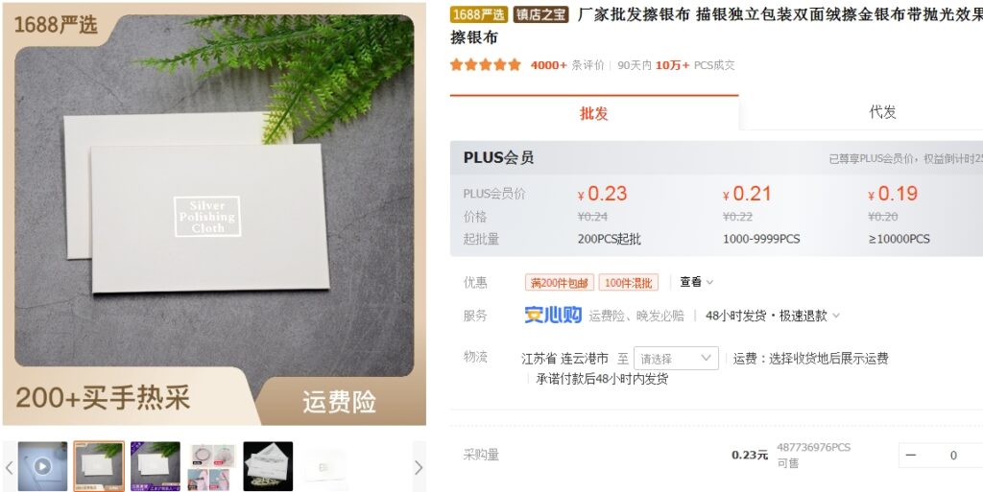Select the jewelry collage thumbnail
Screen dimensions: 983x492
[211, 466]
